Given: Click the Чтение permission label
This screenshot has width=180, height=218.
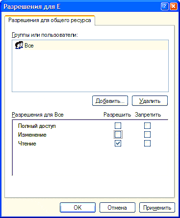Looking at the screenshot, I should 27,144.
